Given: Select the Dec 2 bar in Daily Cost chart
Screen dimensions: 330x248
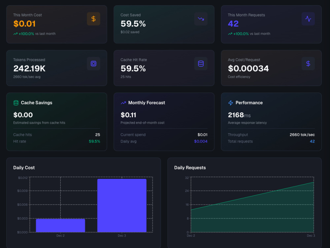Looking at the screenshot, I should click(60, 226).
